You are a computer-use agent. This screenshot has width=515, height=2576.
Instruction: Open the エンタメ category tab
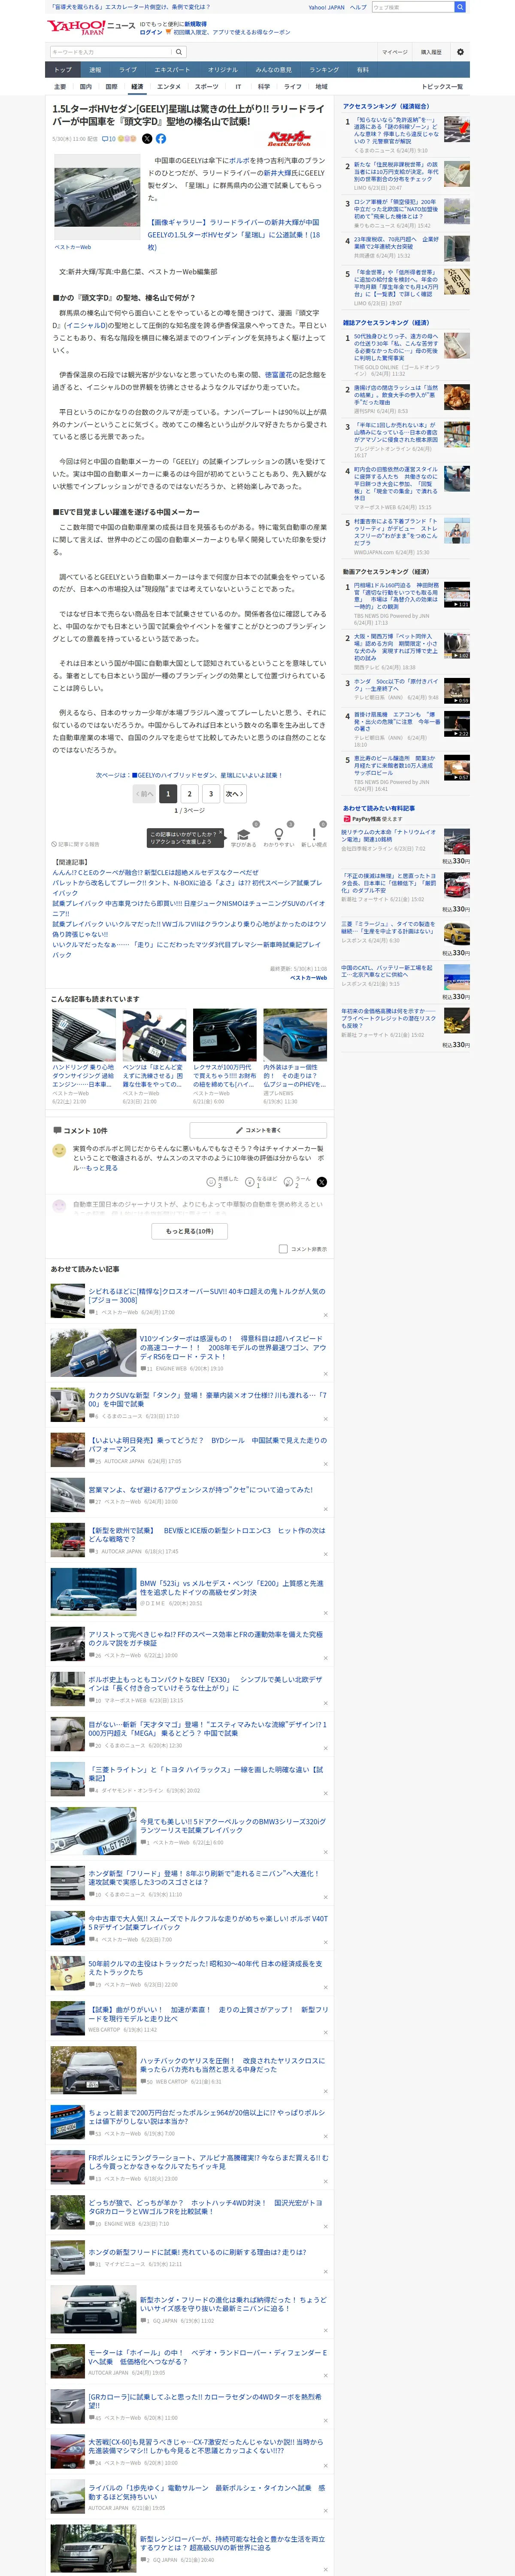169,87
